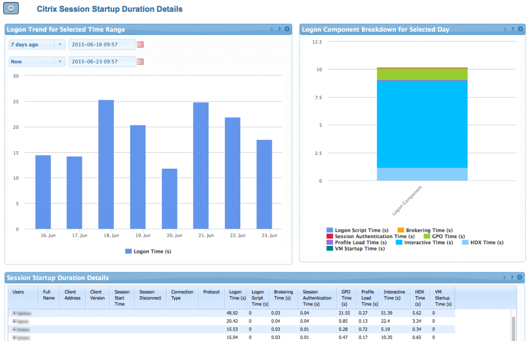The height and width of the screenshot is (341, 527).
Task: Download the Logon Component Breakdown panel data
Action: click(x=505, y=29)
